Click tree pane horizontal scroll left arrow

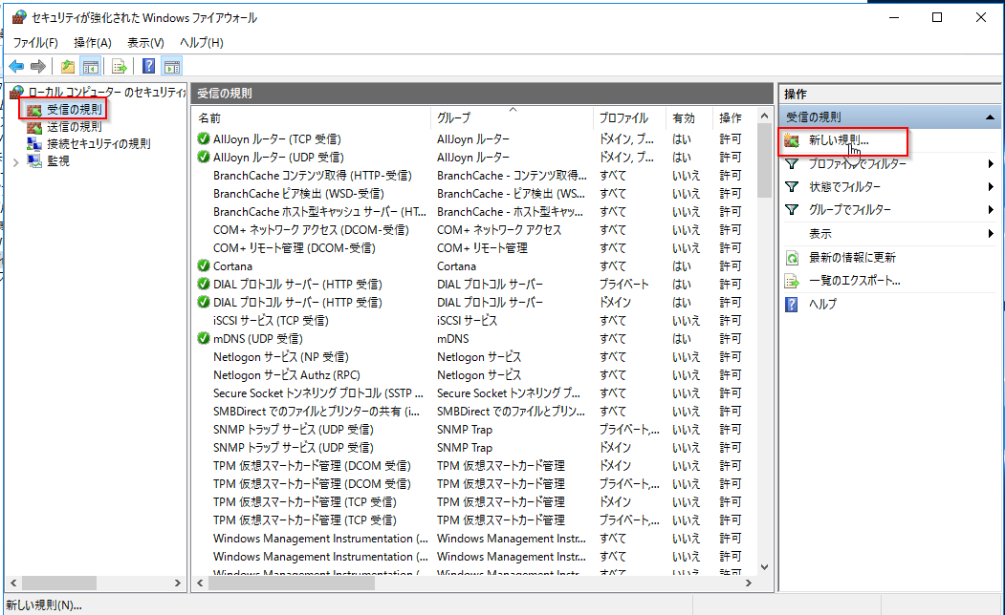12,583
